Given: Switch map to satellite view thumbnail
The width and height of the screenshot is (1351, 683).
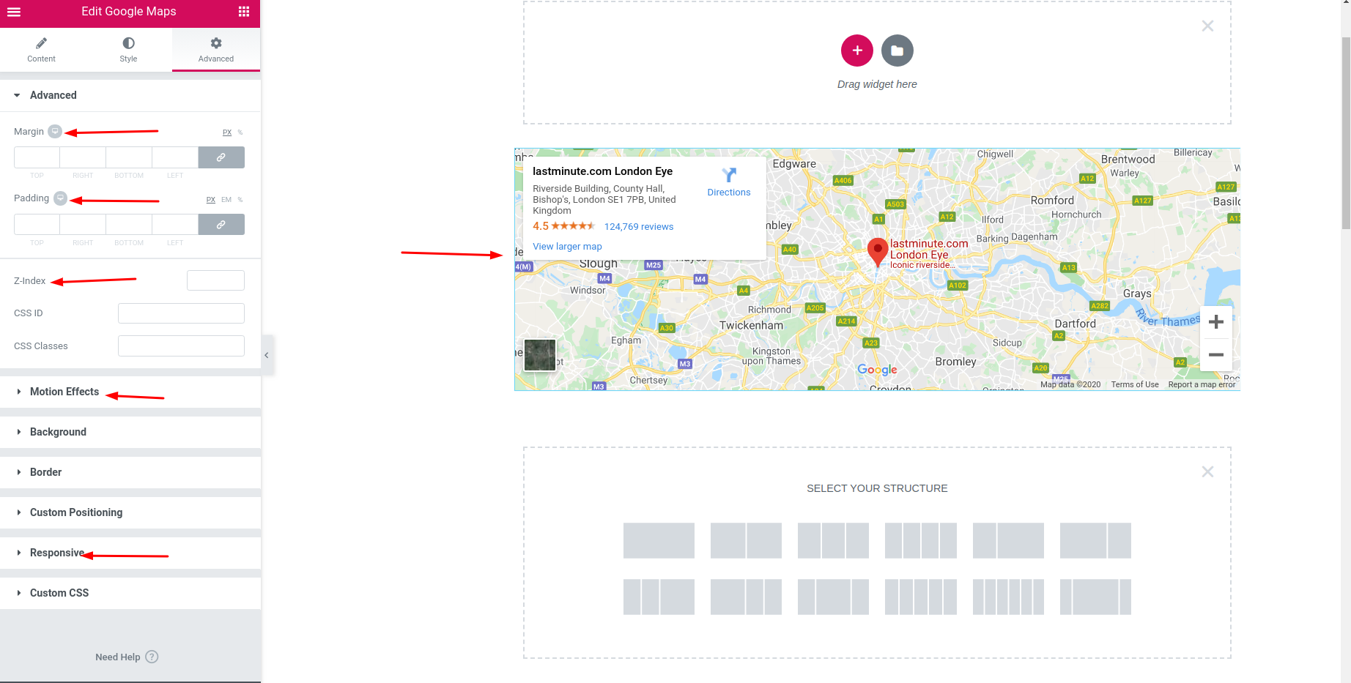Looking at the screenshot, I should [x=540, y=355].
